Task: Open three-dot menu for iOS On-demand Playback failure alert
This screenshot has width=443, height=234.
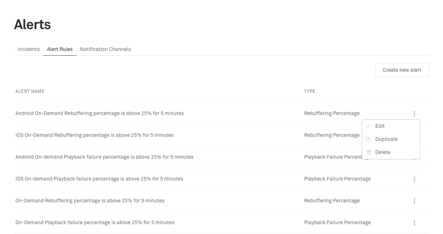Action: pyautogui.click(x=414, y=179)
